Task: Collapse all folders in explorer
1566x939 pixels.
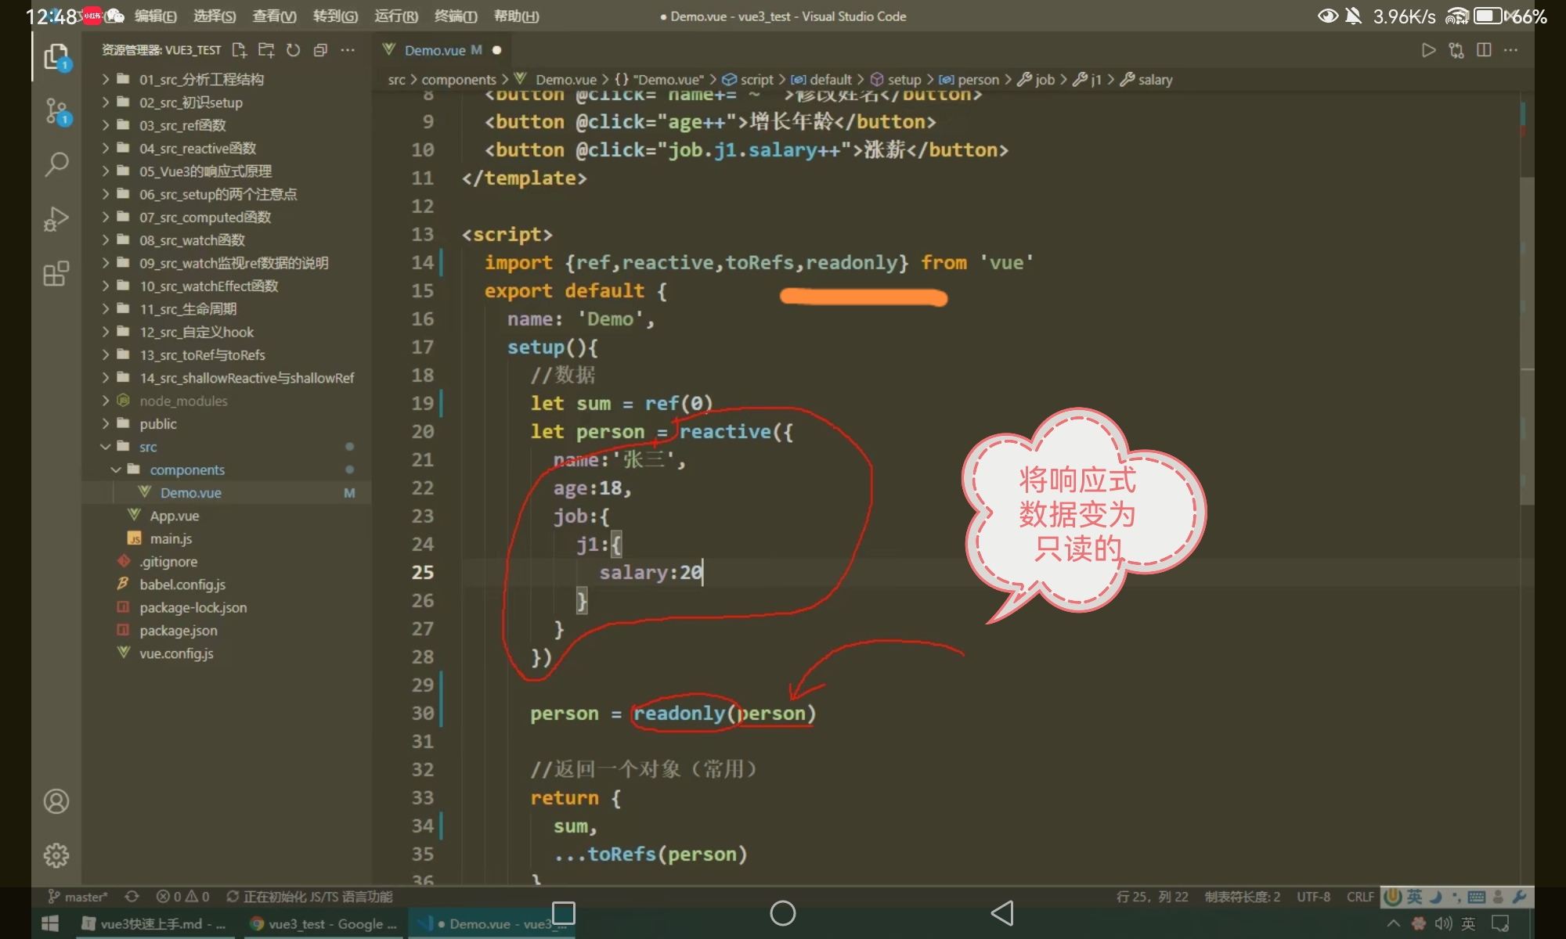Action: (320, 50)
